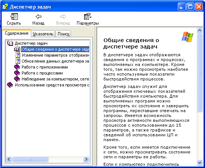The height and width of the screenshot is (168, 205).
Task: Click the Windows flag logo in content pane
Action: coord(188,37)
